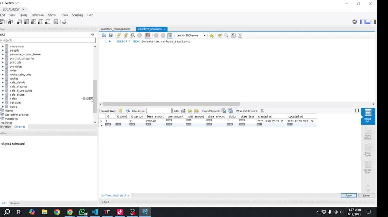
Task: Click the find magnifier icon in the query toolbar
Action: tap(226, 36)
